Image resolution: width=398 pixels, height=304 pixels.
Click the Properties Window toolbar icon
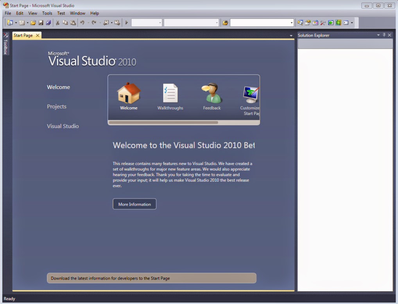pos(308,23)
